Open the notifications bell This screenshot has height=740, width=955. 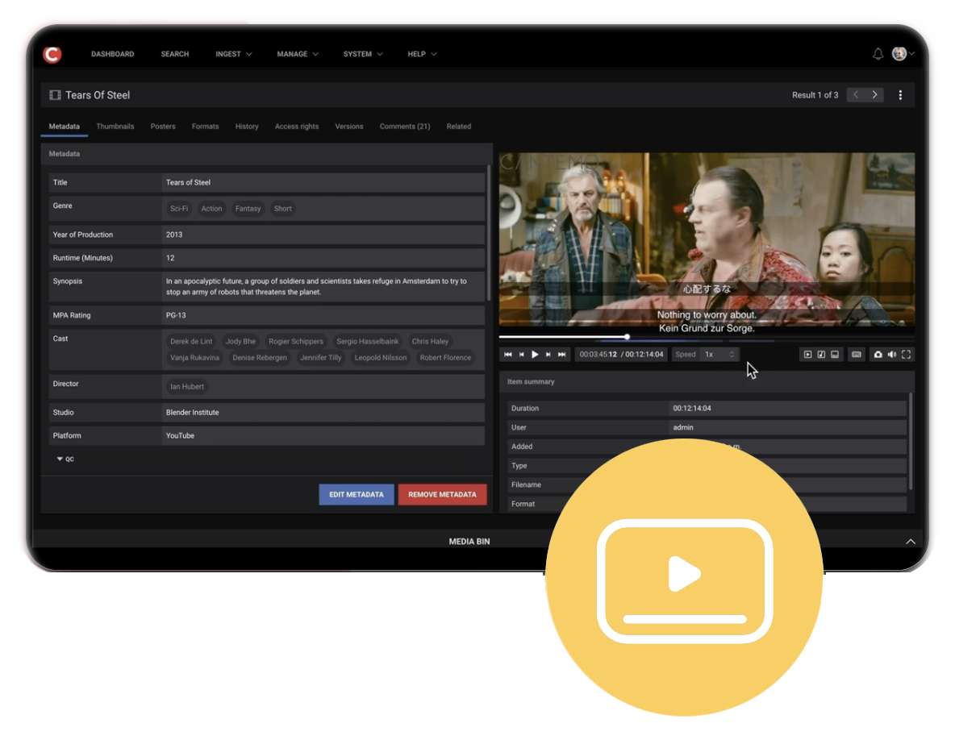(878, 54)
